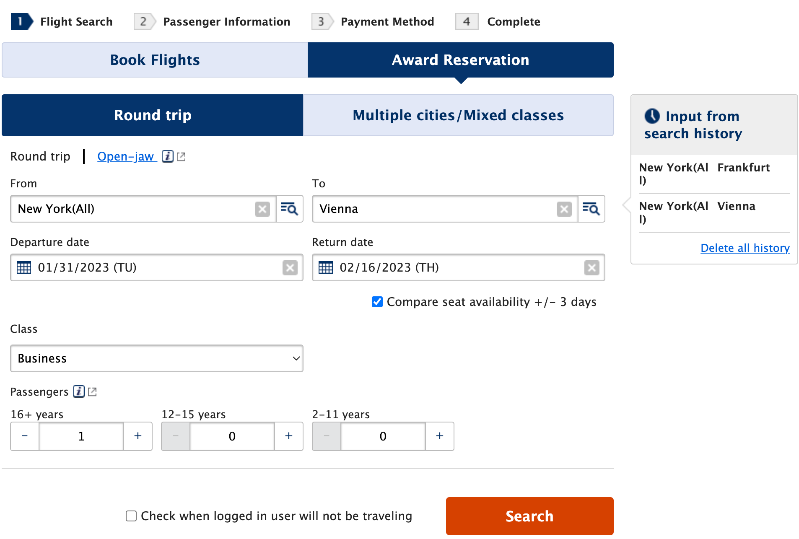Screen dimensions: 799x539
Task: Clear the 01/31/2023 departure date
Action: tap(290, 267)
